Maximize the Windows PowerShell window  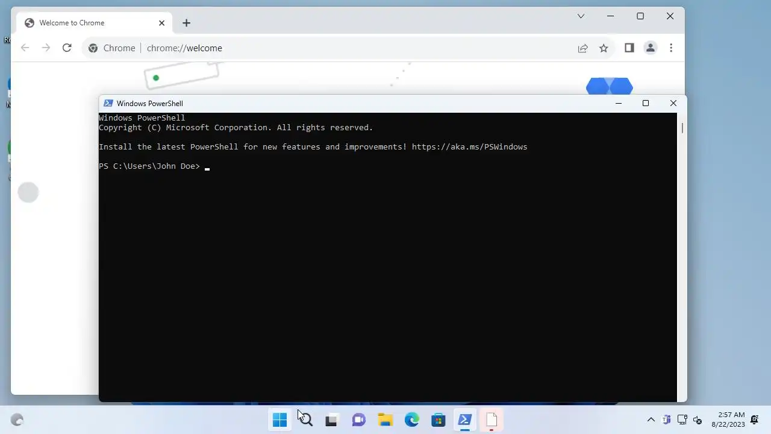646,104
